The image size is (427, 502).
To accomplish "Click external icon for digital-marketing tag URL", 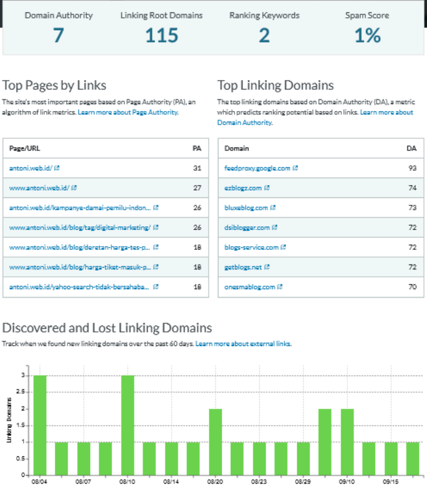I will 155,228.
